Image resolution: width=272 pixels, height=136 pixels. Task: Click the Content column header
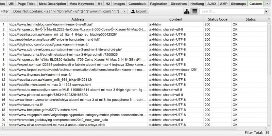(175, 19)
